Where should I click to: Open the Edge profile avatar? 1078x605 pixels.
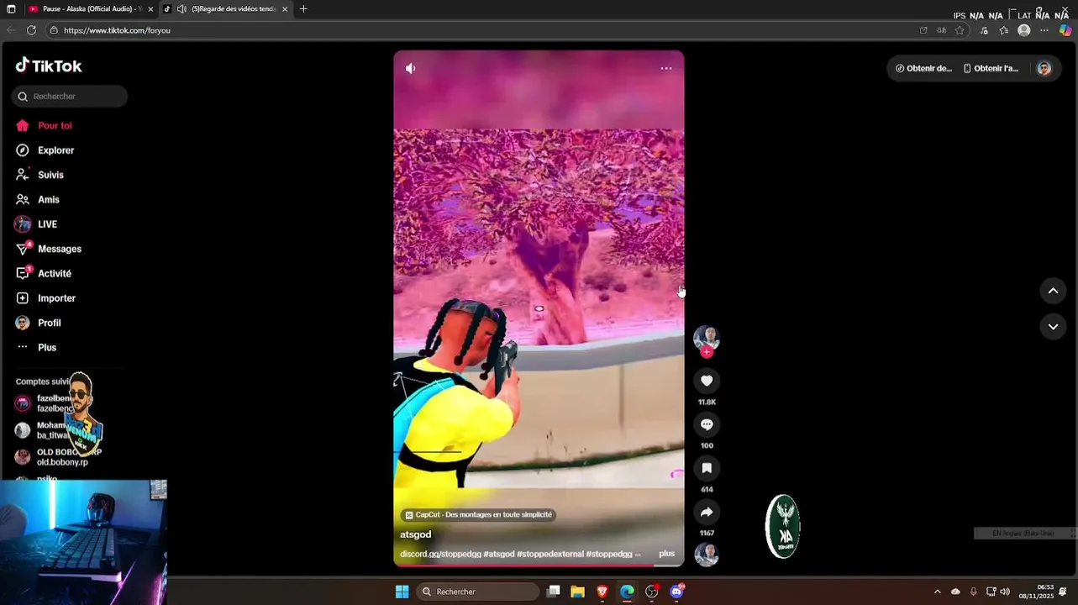pyautogui.click(x=1023, y=30)
